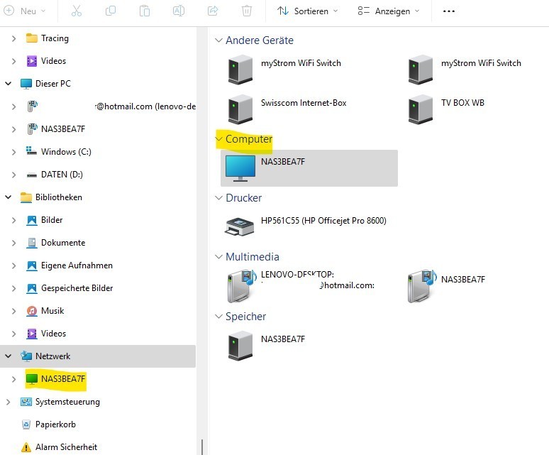Click the Musik library icon

[31, 311]
